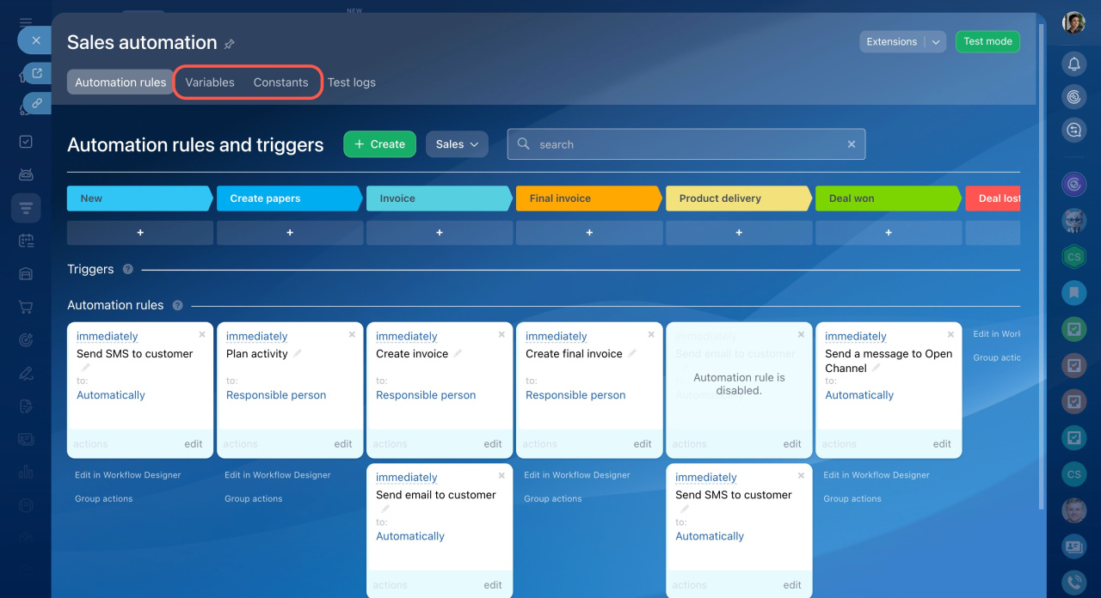
Task: Click the pin icon beside Sales automation title
Action: pos(230,44)
